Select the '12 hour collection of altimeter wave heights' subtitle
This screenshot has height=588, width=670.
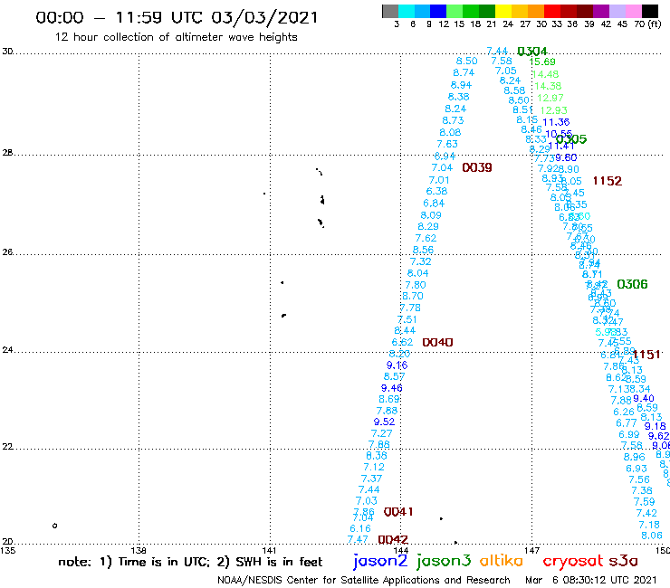pyautogui.click(x=176, y=37)
